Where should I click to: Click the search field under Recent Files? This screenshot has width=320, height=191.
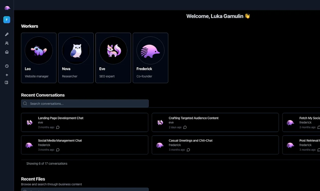[x=85, y=190]
